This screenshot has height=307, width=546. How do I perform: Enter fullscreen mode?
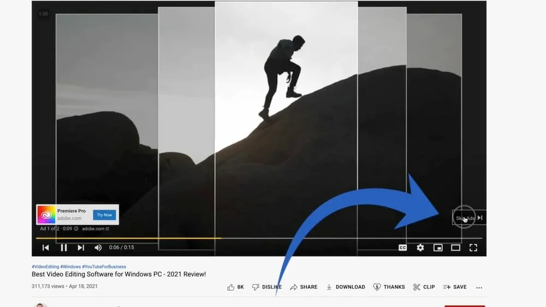pyautogui.click(x=473, y=247)
